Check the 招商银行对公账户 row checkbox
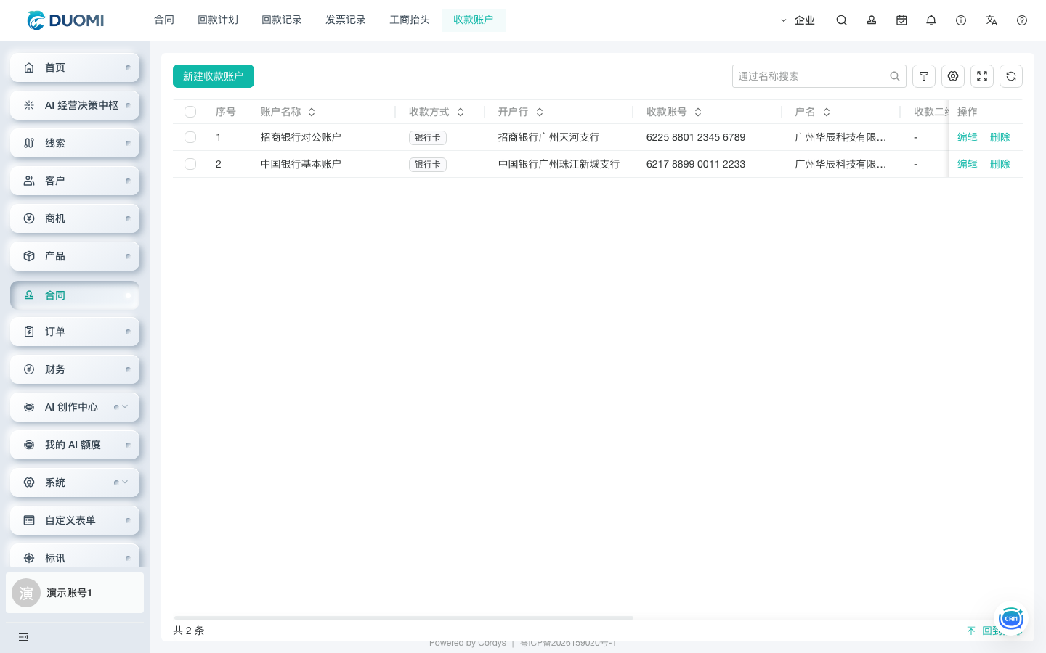The image size is (1046, 653). [190, 137]
